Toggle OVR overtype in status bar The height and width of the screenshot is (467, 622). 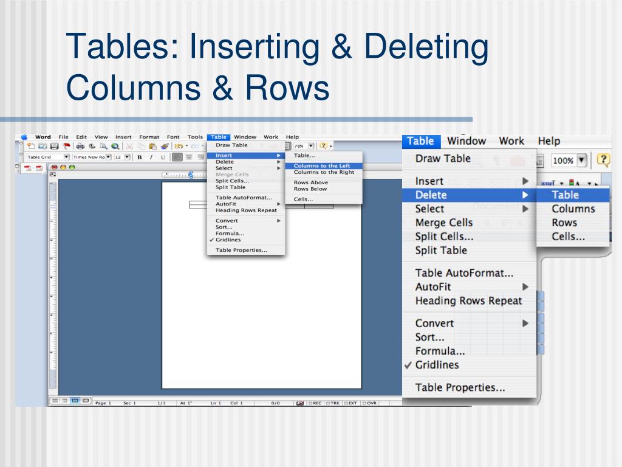(370, 403)
